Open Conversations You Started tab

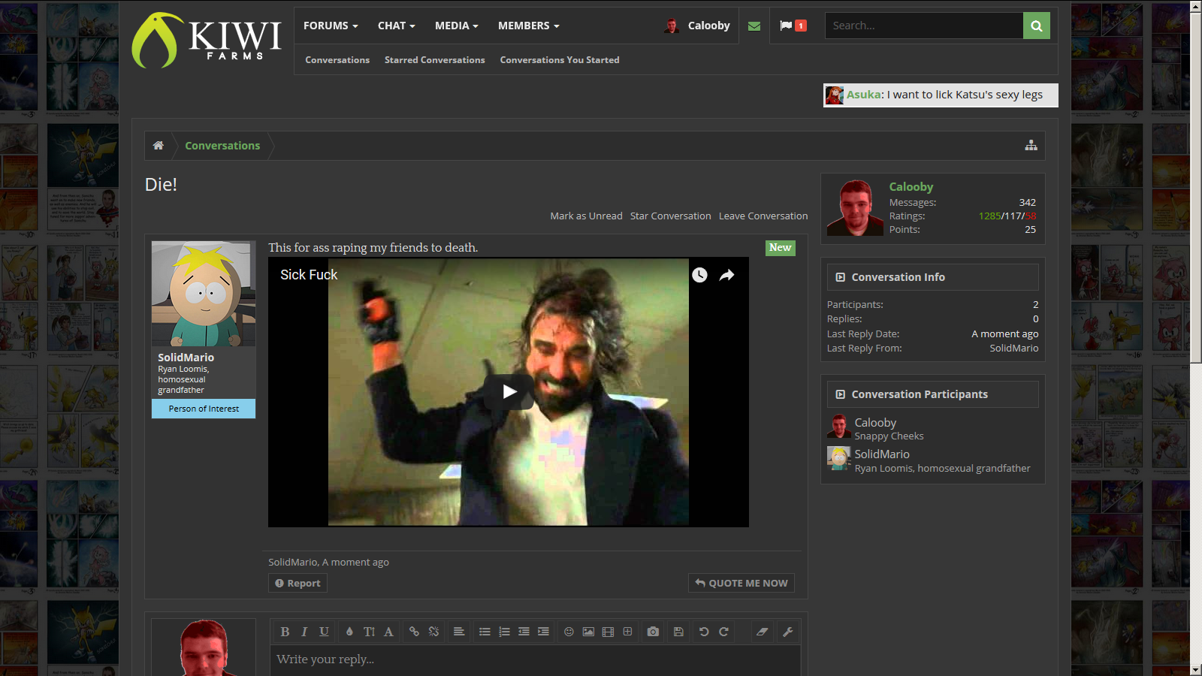pos(560,60)
